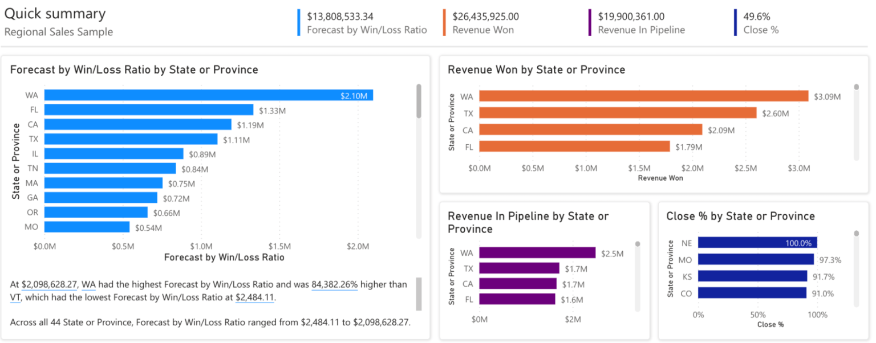Viewport: 876px width, 343px height.
Task: Click the CA bar in Forecast chart
Action: click(137, 124)
